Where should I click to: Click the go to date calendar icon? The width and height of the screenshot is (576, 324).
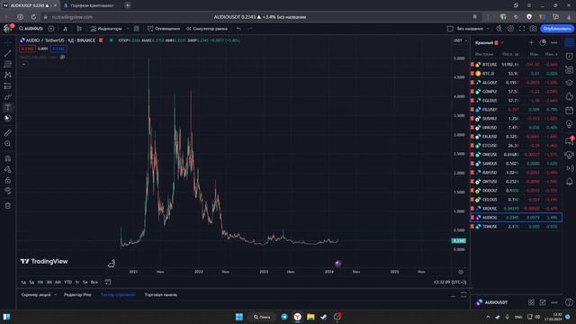(x=108, y=282)
